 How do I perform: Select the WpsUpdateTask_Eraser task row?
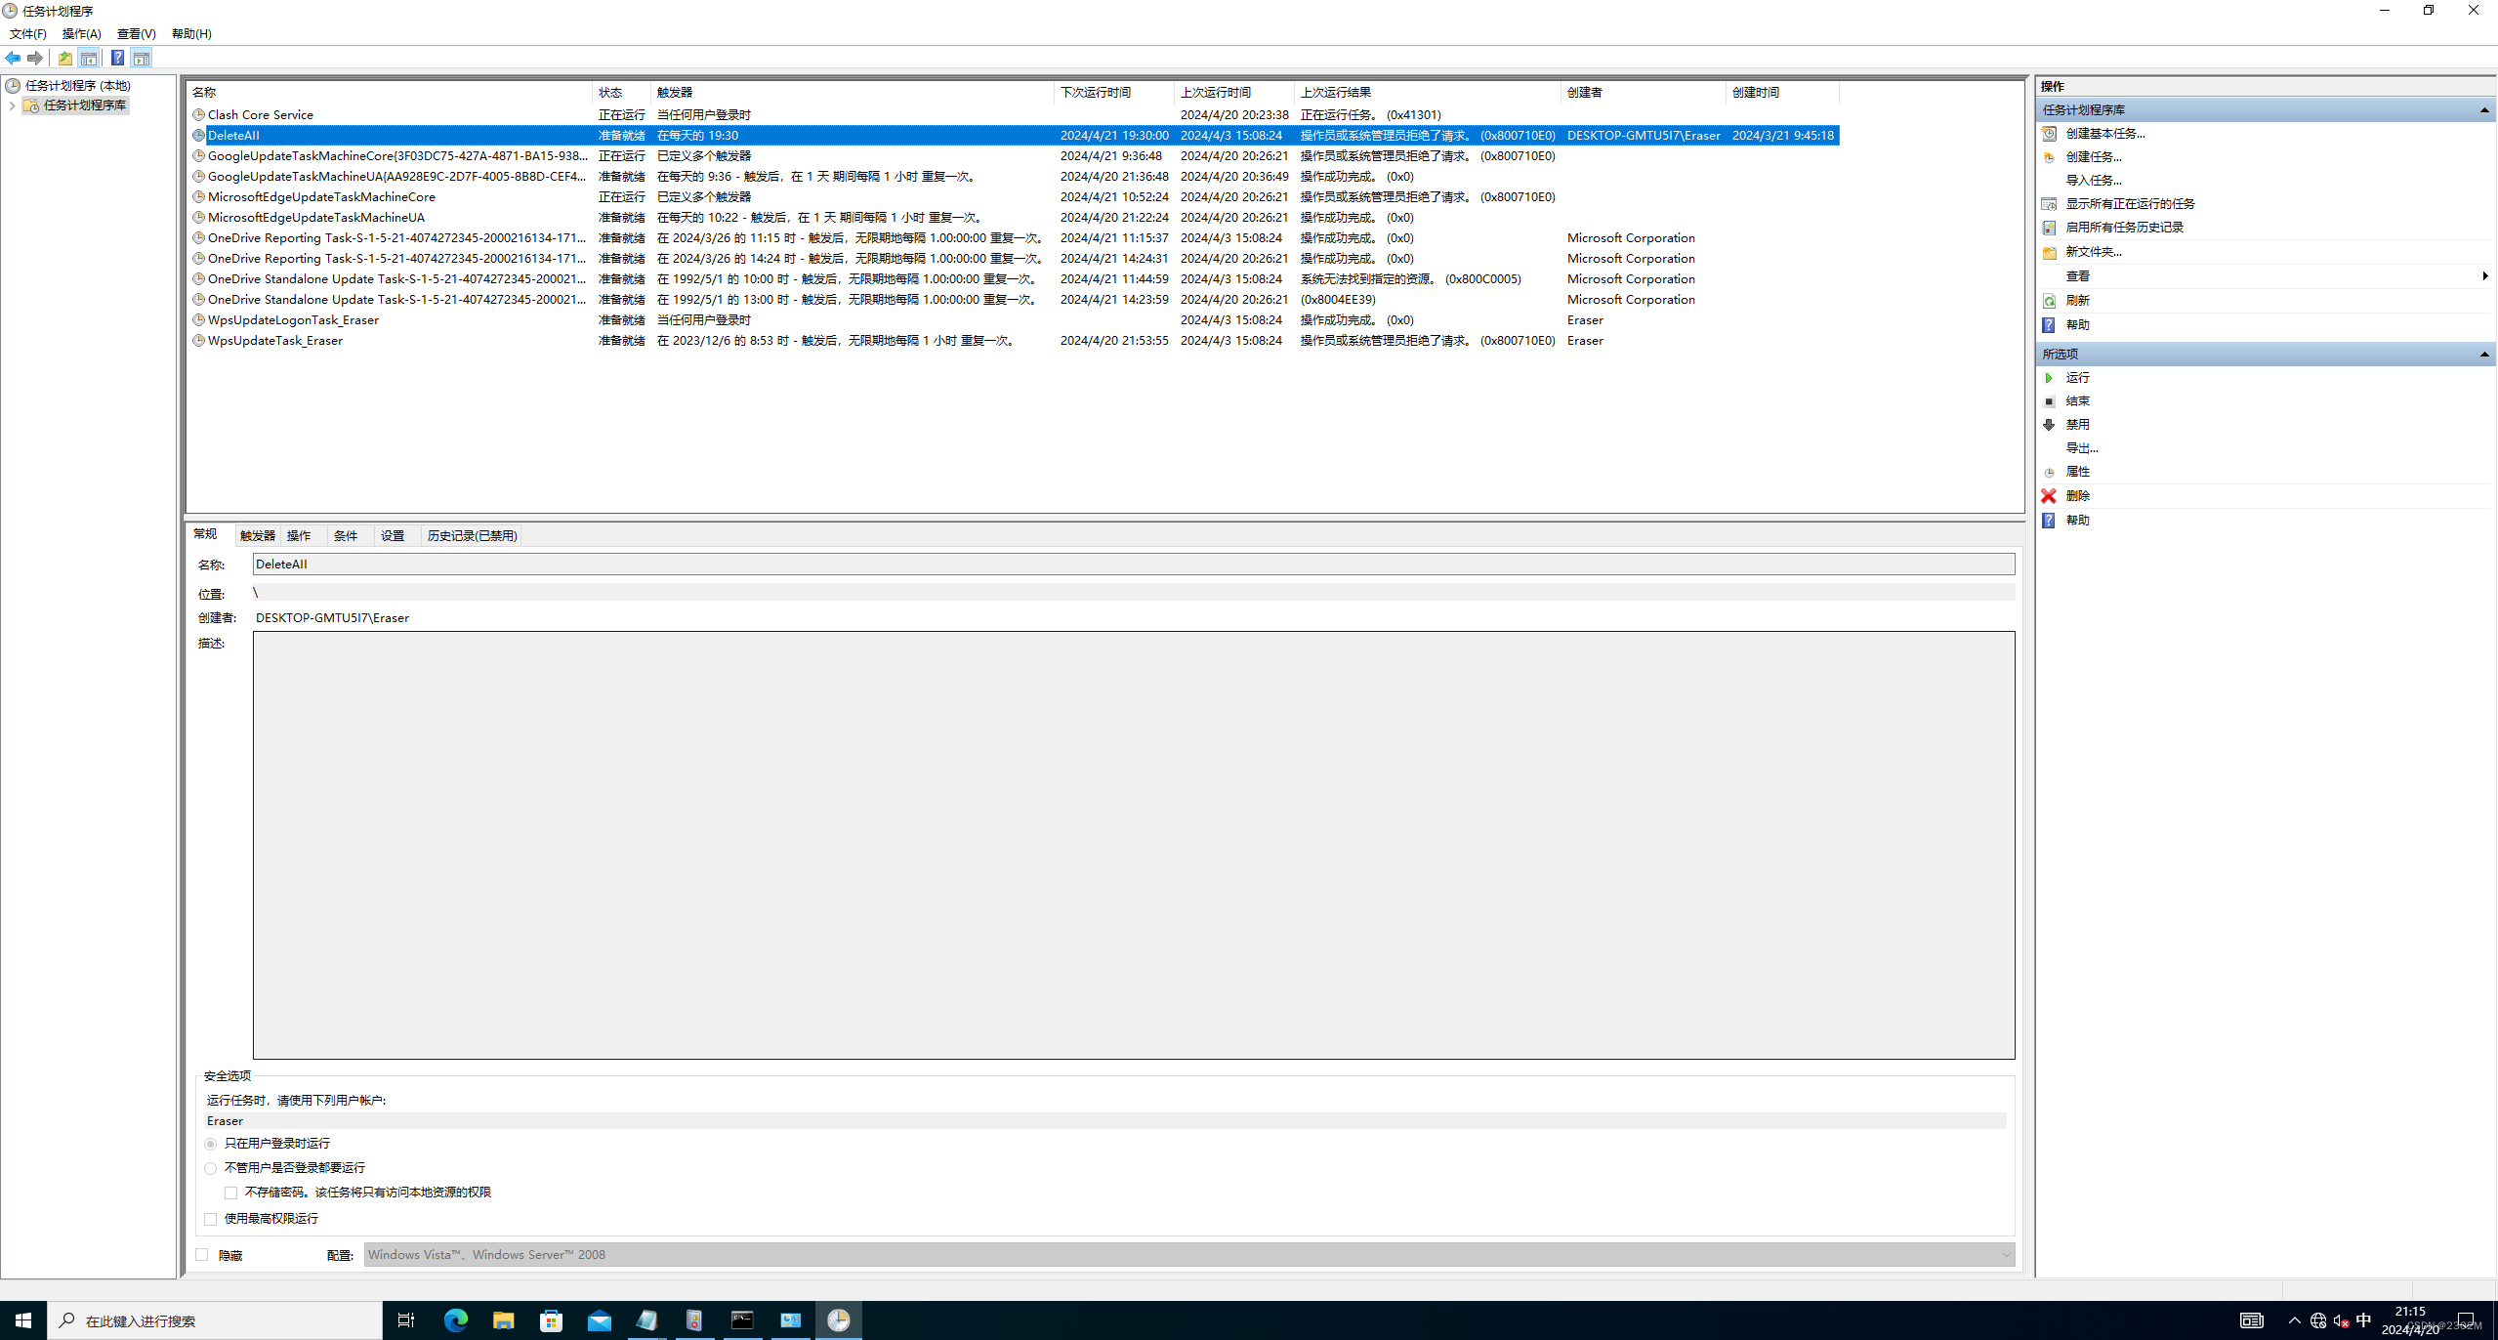[x=274, y=341]
